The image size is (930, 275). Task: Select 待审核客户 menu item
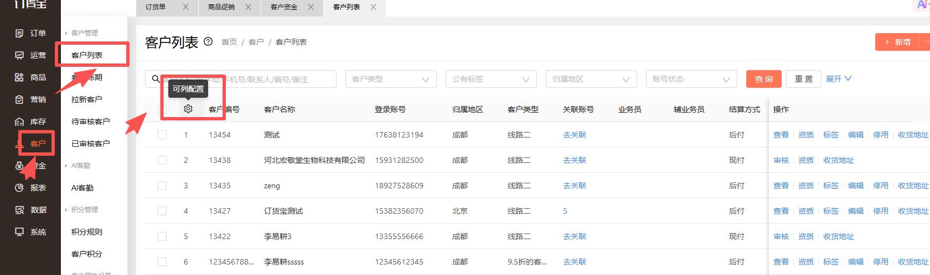pyautogui.click(x=91, y=121)
